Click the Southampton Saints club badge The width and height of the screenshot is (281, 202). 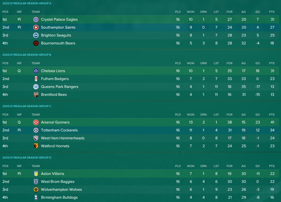click(x=36, y=27)
